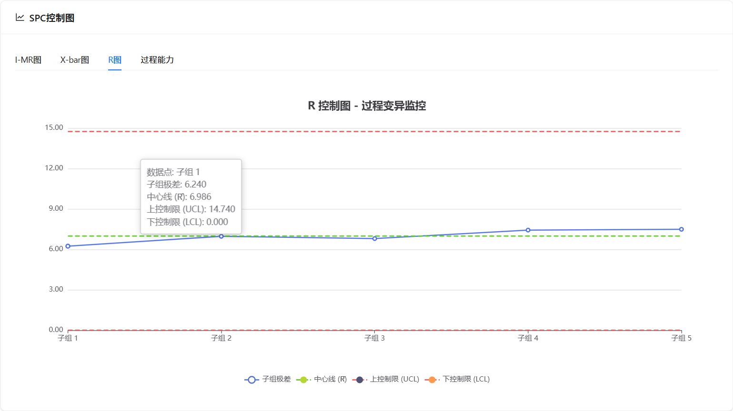Click the tooltip showing 子组极差: 6.240
This screenshot has width=733, height=411.
click(191, 196)
